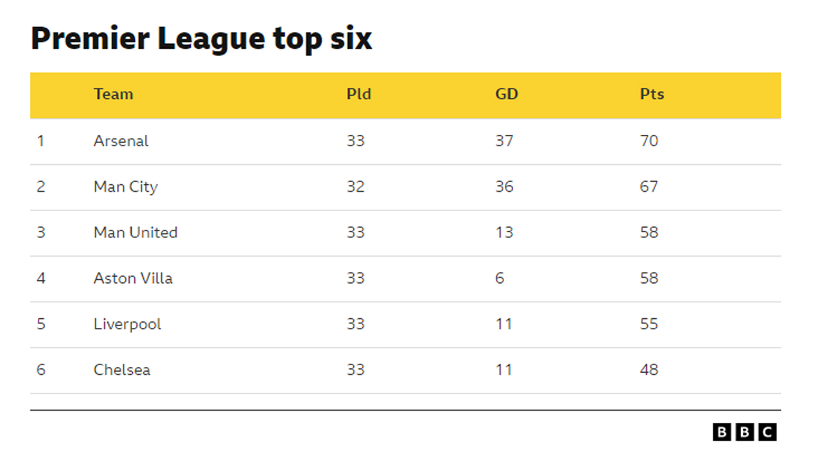Click Man City's played value of 32
This screenshot has width=822, height=462.
[x=355, y=187]
